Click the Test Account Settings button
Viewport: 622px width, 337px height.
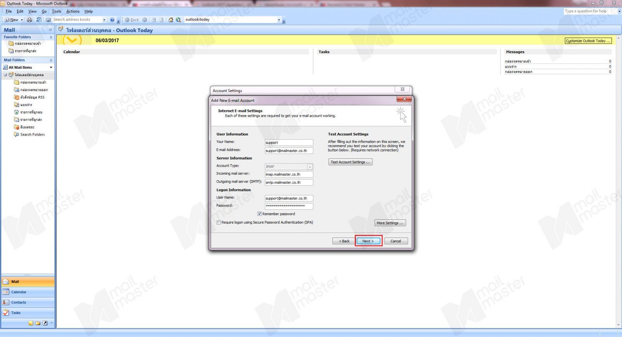[350, 162]
